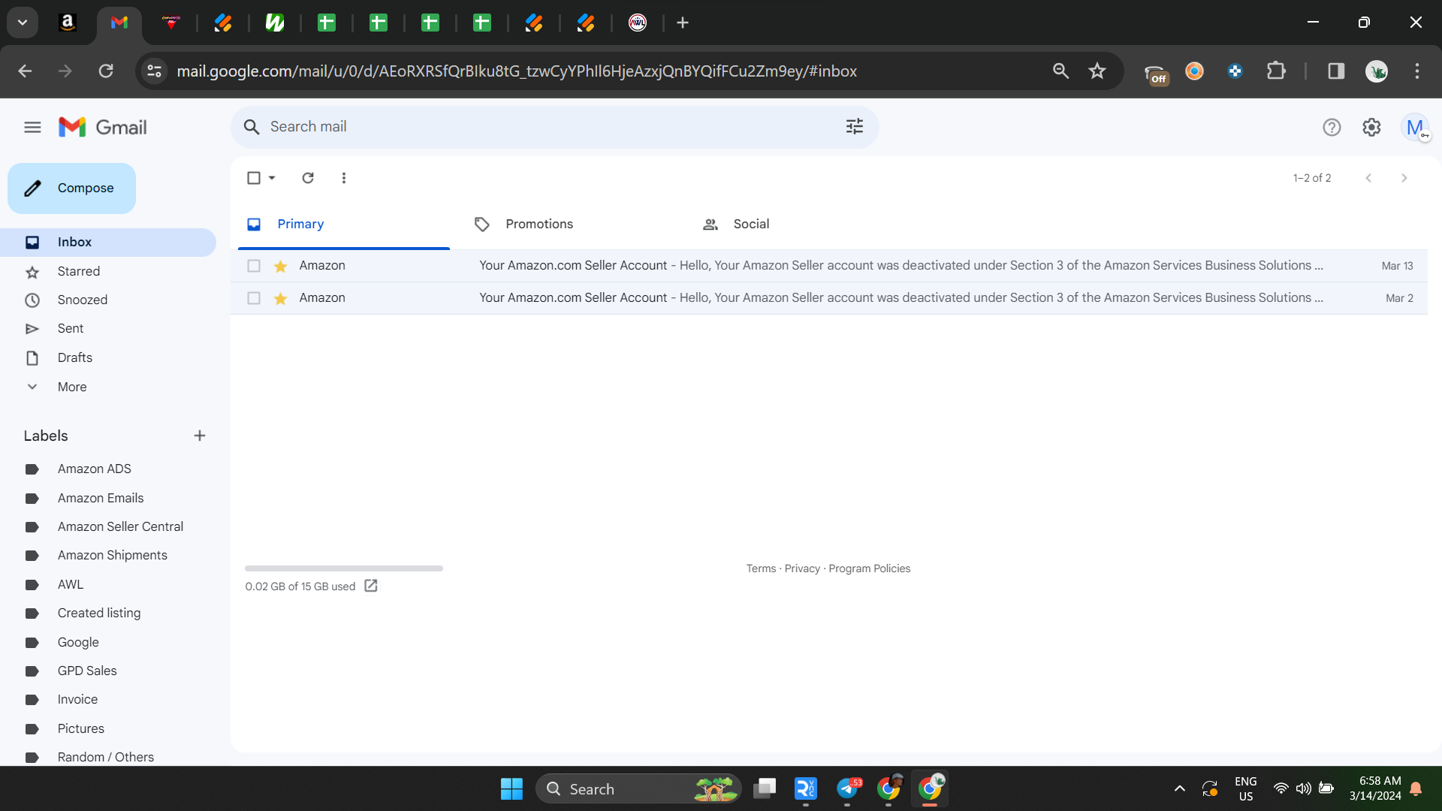Click the Program Policies link

click(x=869, y=569)
